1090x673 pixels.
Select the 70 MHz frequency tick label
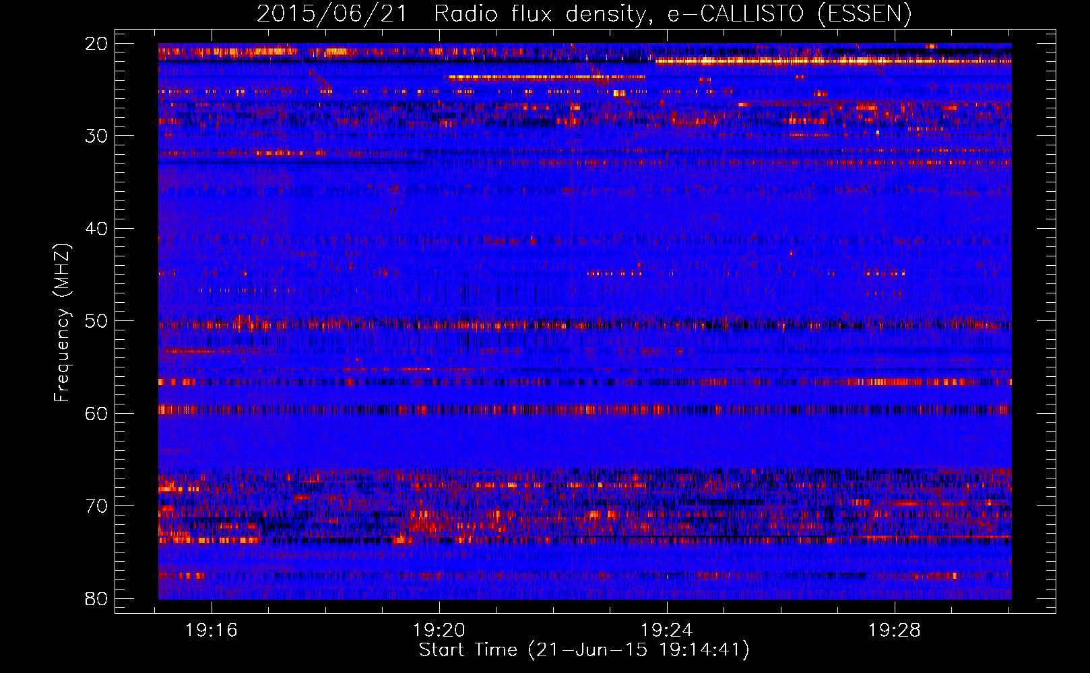pos(96,506)
